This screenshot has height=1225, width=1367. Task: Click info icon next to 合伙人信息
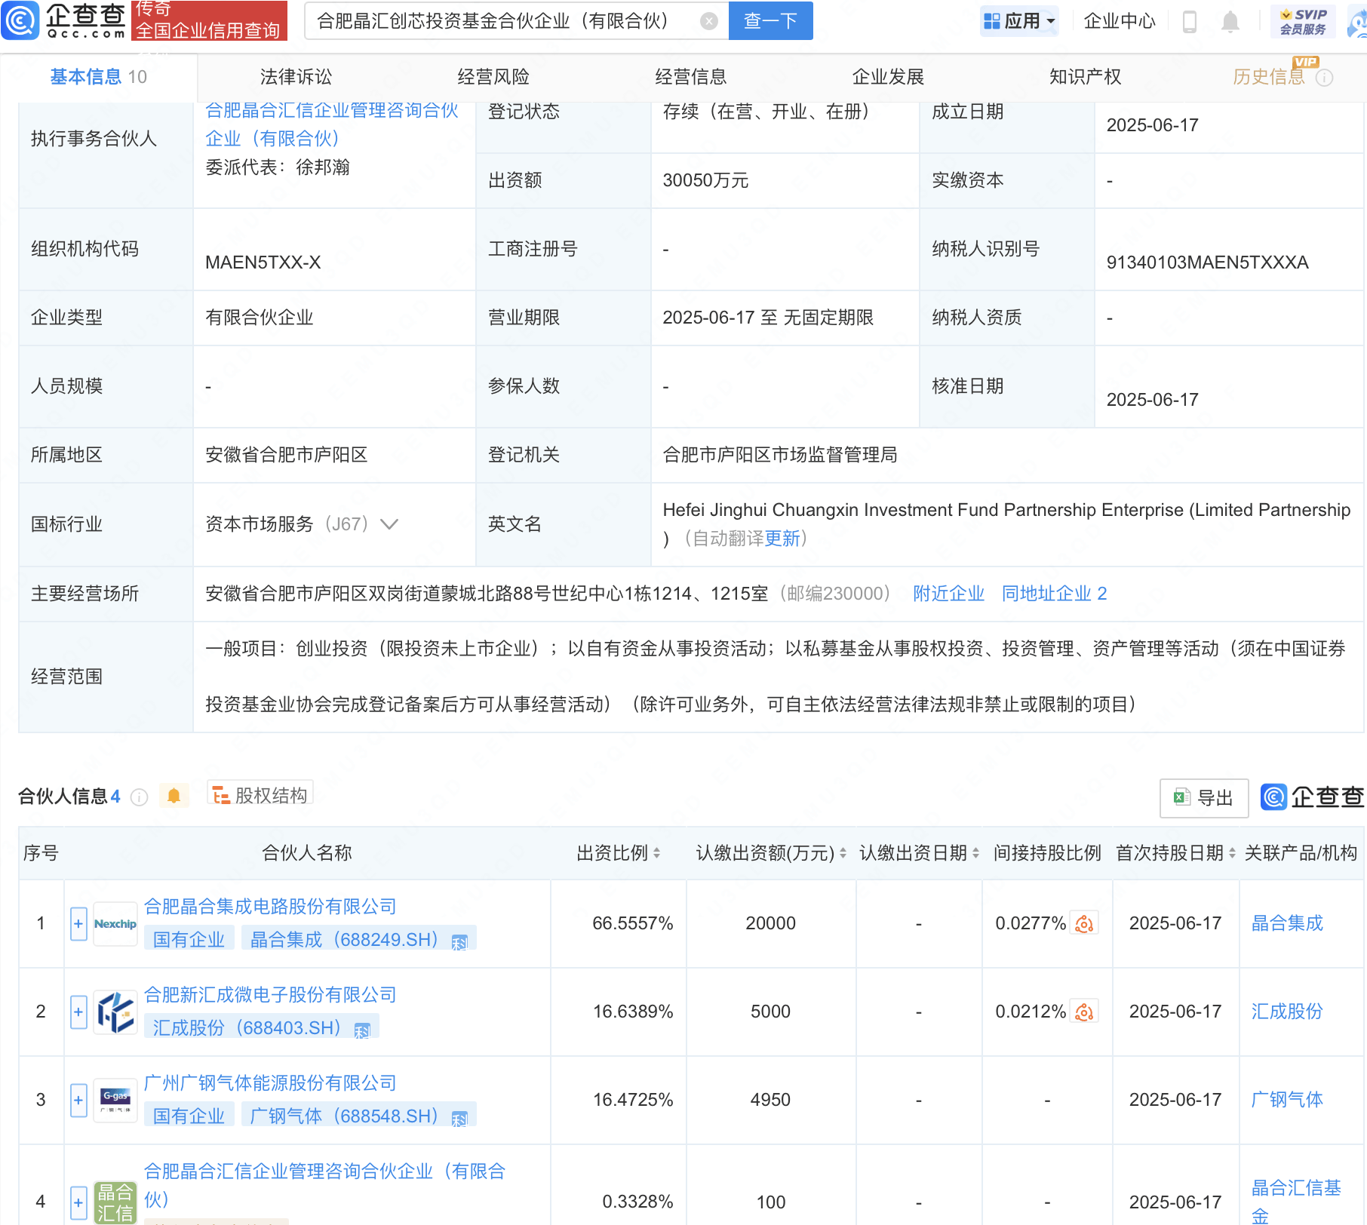pyautogui.click(x=139, y=797)
